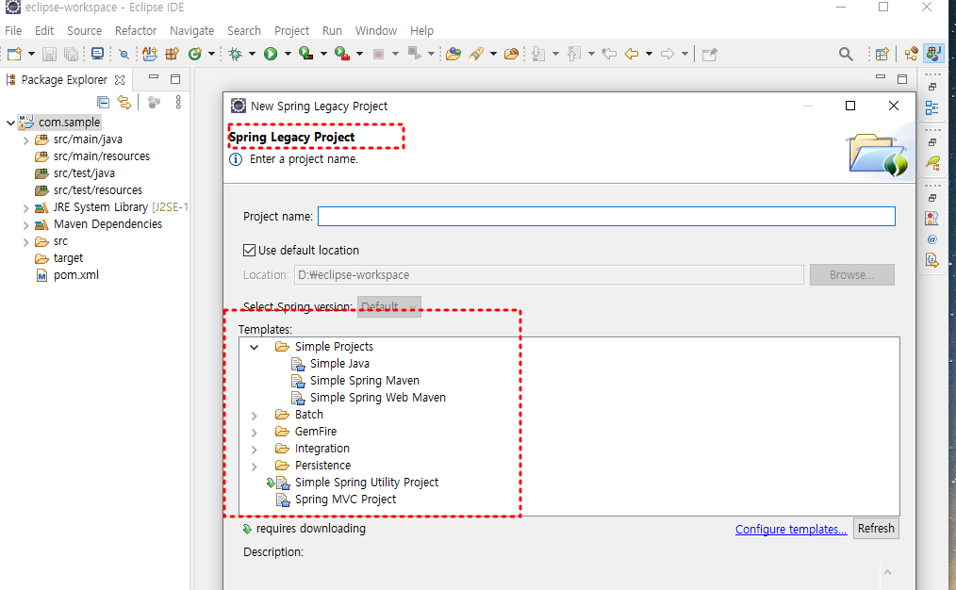The image size is (956, 590).
Task: Open the New wizard toolbar icon
Action: point(15,55)
